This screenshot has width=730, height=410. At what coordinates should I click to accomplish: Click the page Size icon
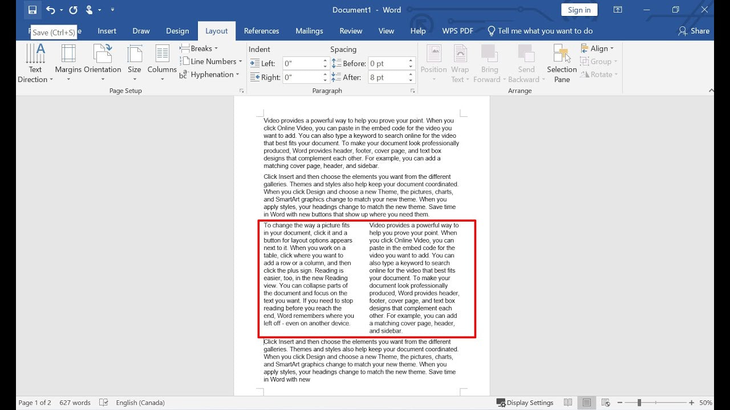[x=135, y=61]
